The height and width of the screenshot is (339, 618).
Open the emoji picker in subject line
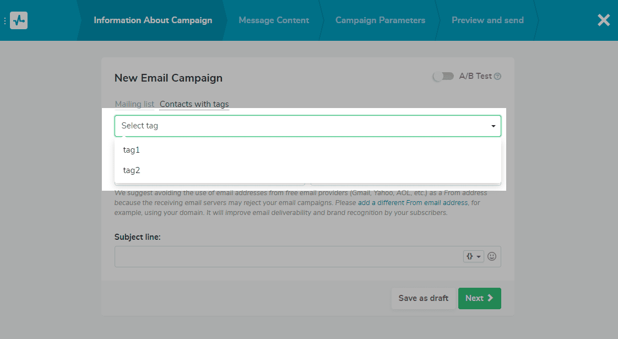[492, 256]
